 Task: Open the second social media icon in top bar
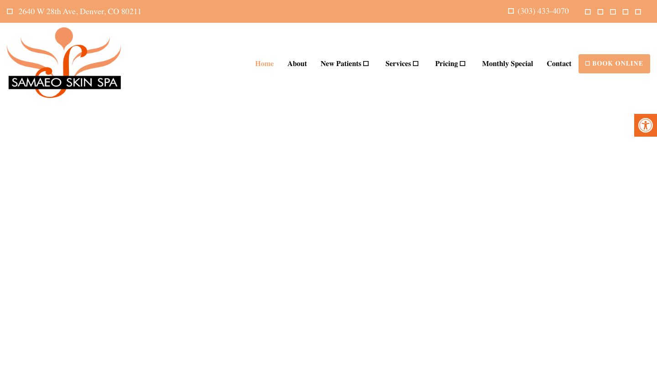(x=600, y=12)
